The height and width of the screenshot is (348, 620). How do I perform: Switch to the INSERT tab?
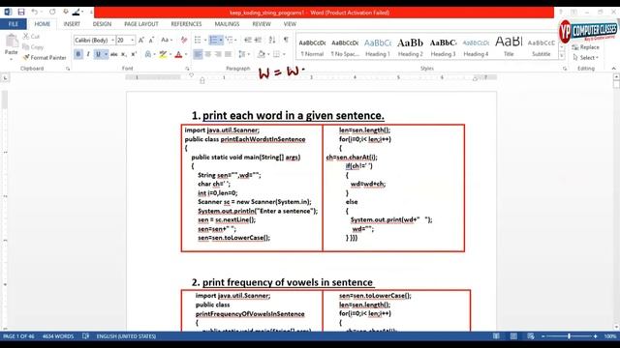coord(72,24)
